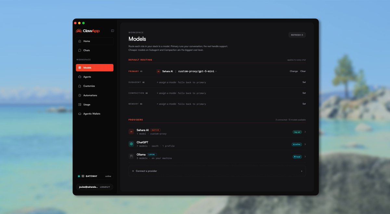The image size is (390, 214).
Task: Click the account email joules@saharala...
Action: click(x=88, y=187)
